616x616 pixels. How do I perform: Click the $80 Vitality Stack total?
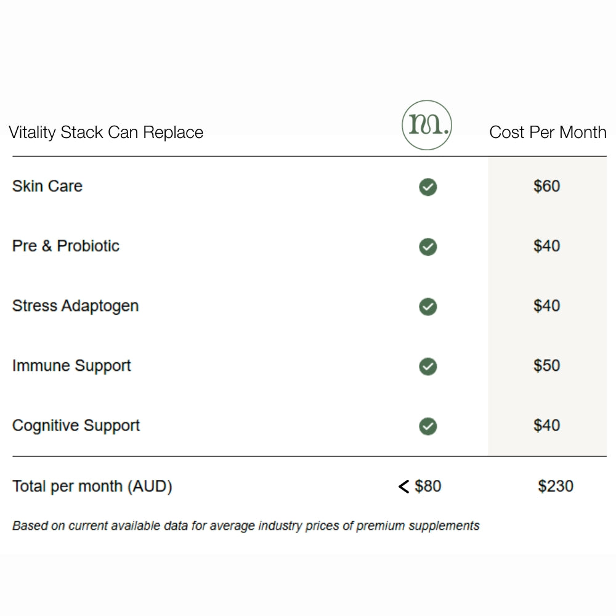(428, 486)
